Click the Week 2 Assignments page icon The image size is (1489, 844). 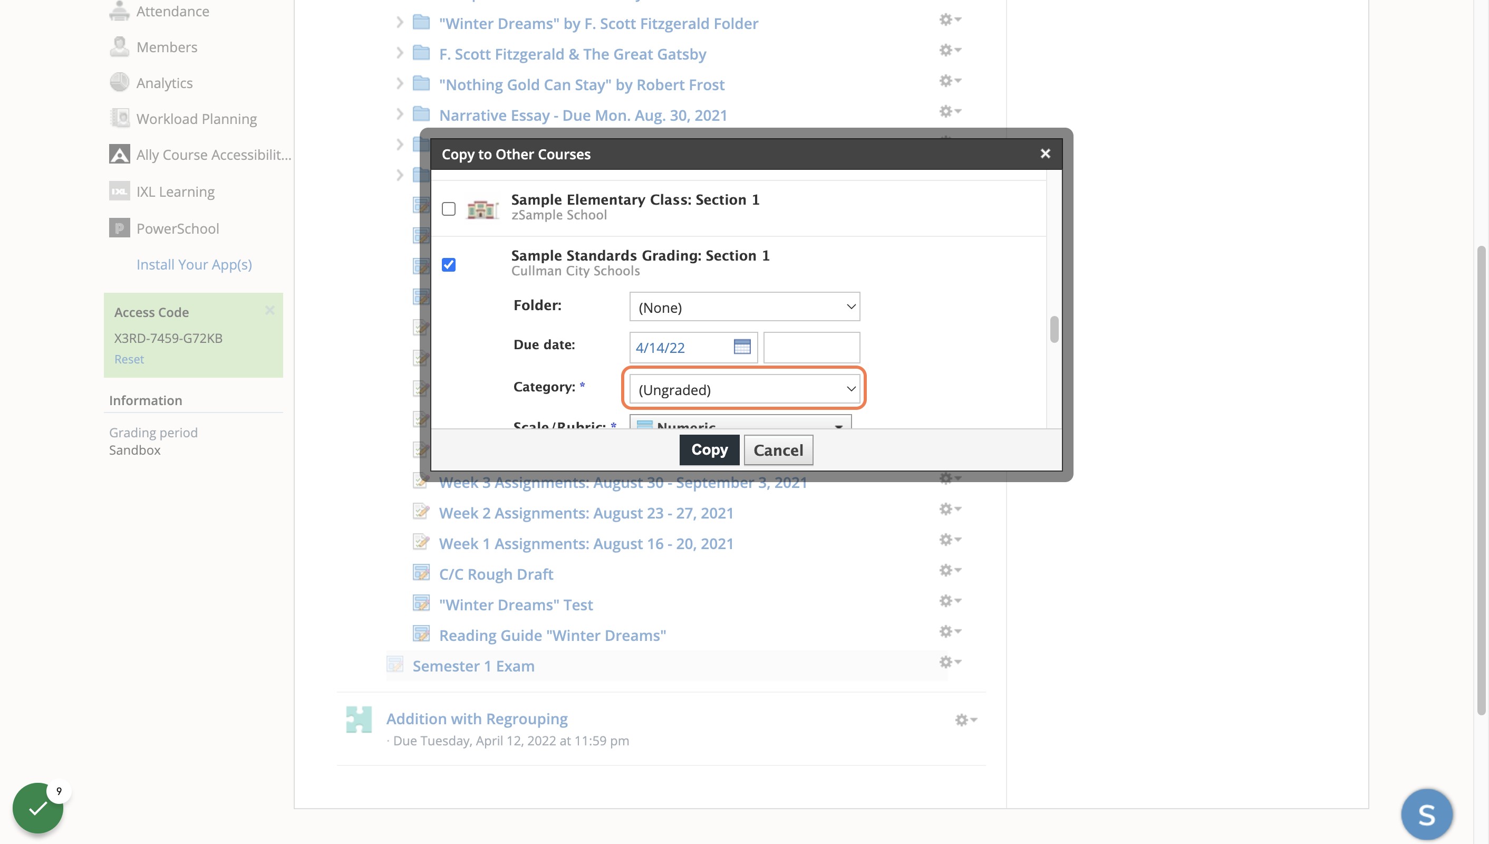point(421,511)
